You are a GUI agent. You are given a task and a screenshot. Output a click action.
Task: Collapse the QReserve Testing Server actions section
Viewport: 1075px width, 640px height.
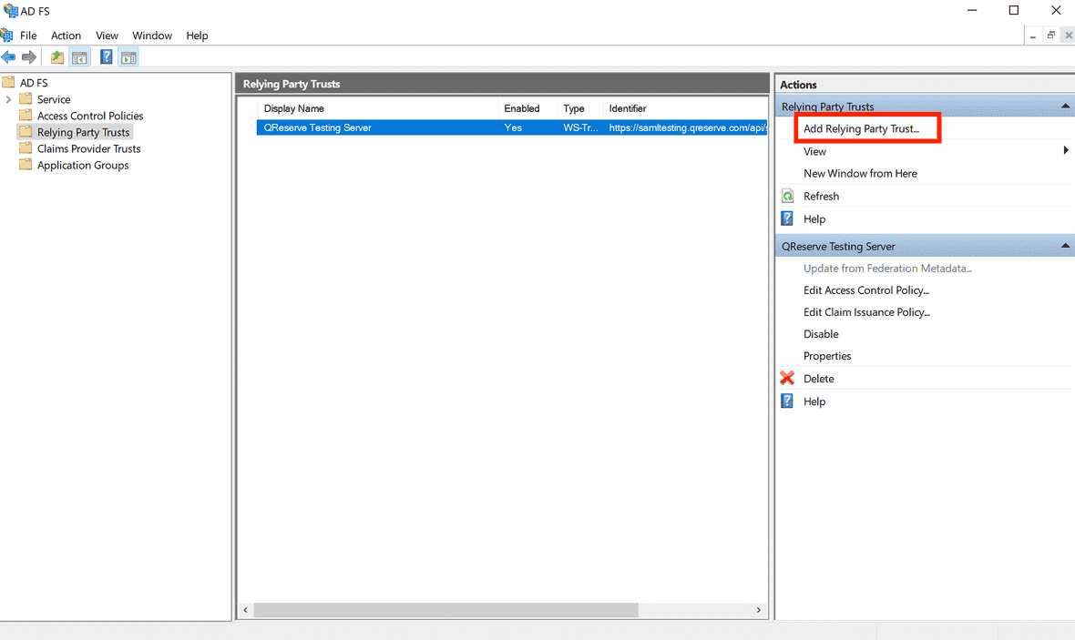click(x=1065, y=247)
